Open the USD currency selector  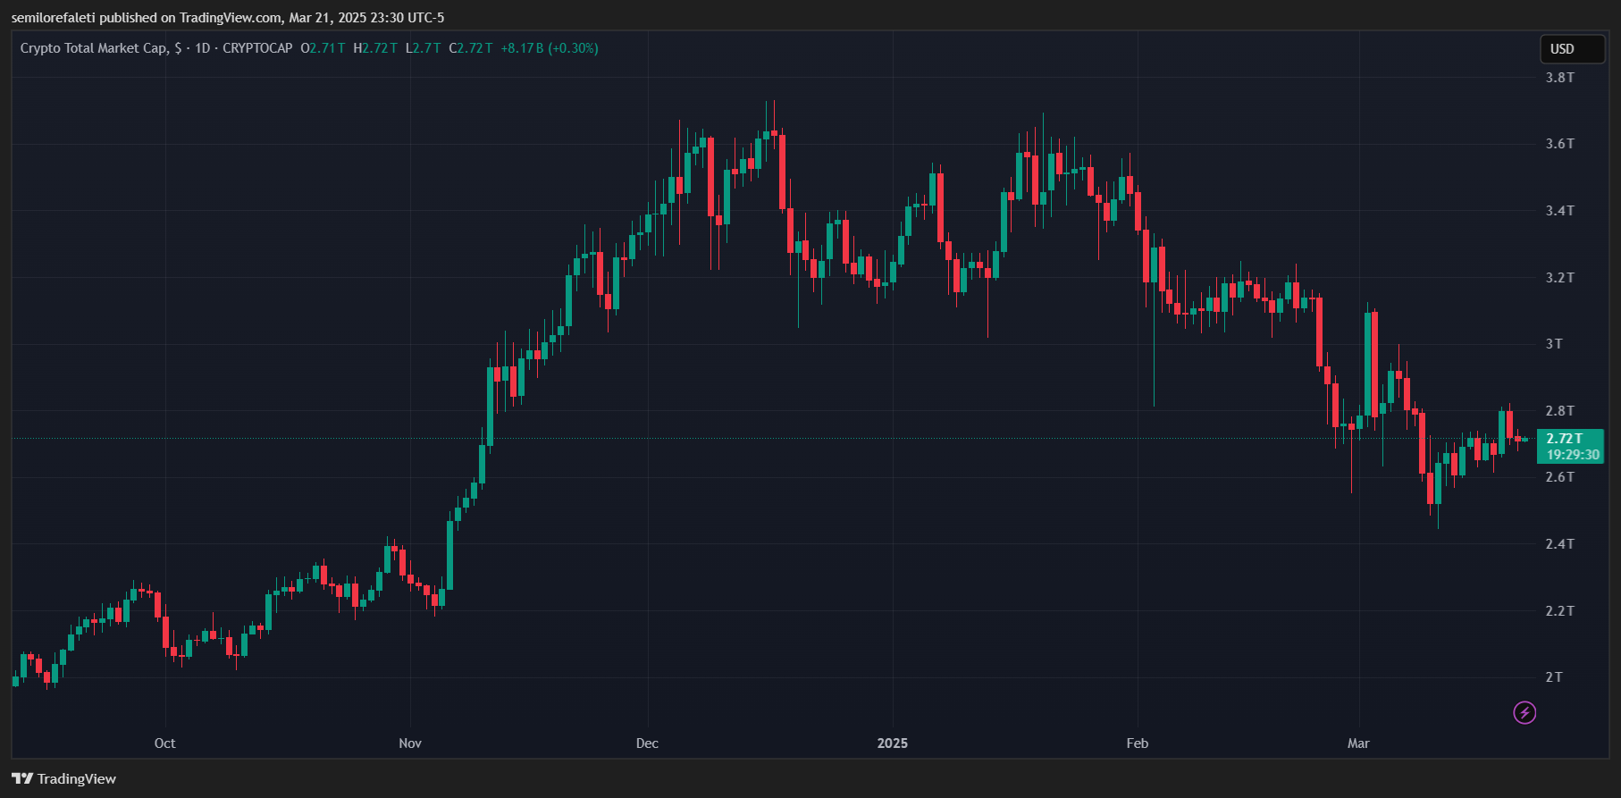tap(1572, 49)
